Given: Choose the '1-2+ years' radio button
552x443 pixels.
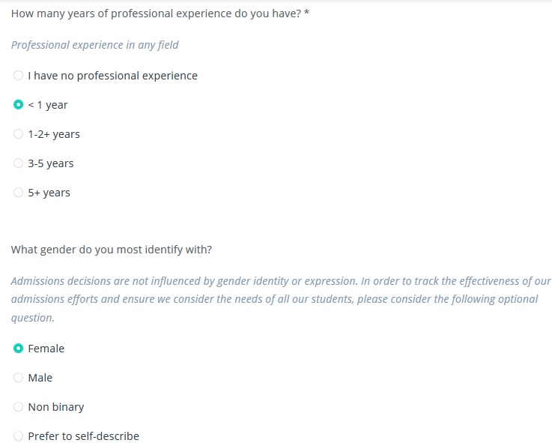Looking at the screenshot, I should click(x=18, y=134).
